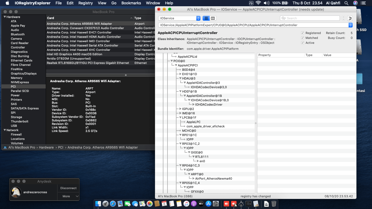Image resolution: width=372 pixels, height=209 pixels.
Task: Open Music from the Dock
Action: (x=186, y=204)
